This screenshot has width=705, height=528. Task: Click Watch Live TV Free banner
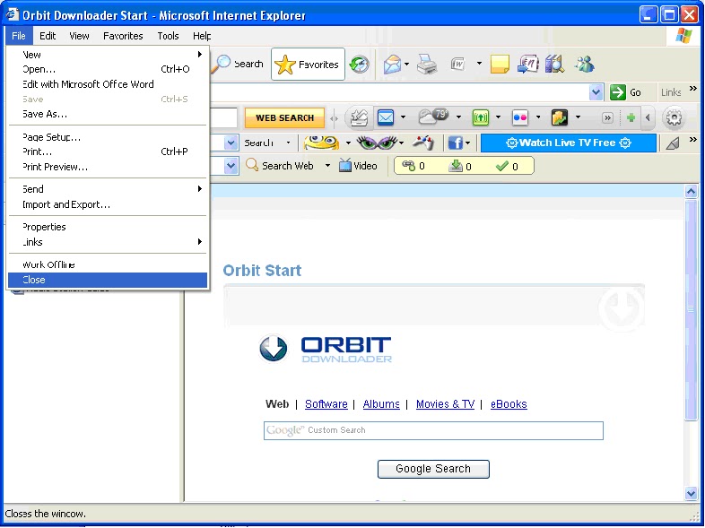(x=569, y=143)
